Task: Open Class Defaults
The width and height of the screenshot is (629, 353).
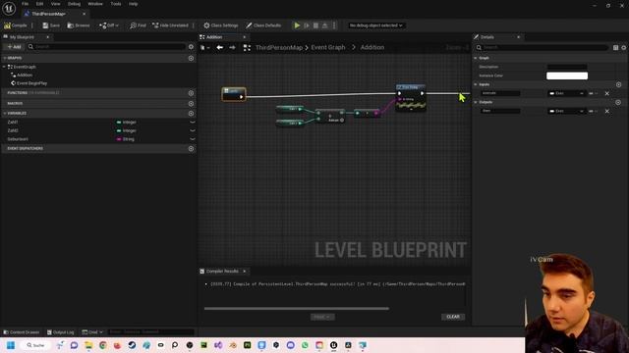Action: tap(263, 25)
